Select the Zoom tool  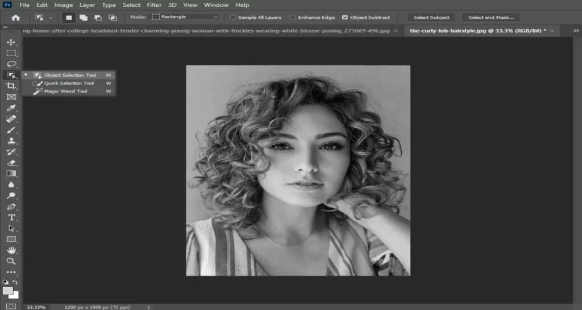pyautogui.click(x=11, y=261)
